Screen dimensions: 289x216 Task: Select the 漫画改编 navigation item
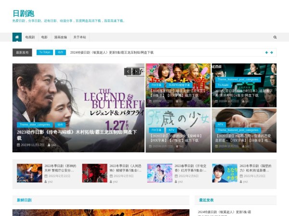click(x=61, y=37)
